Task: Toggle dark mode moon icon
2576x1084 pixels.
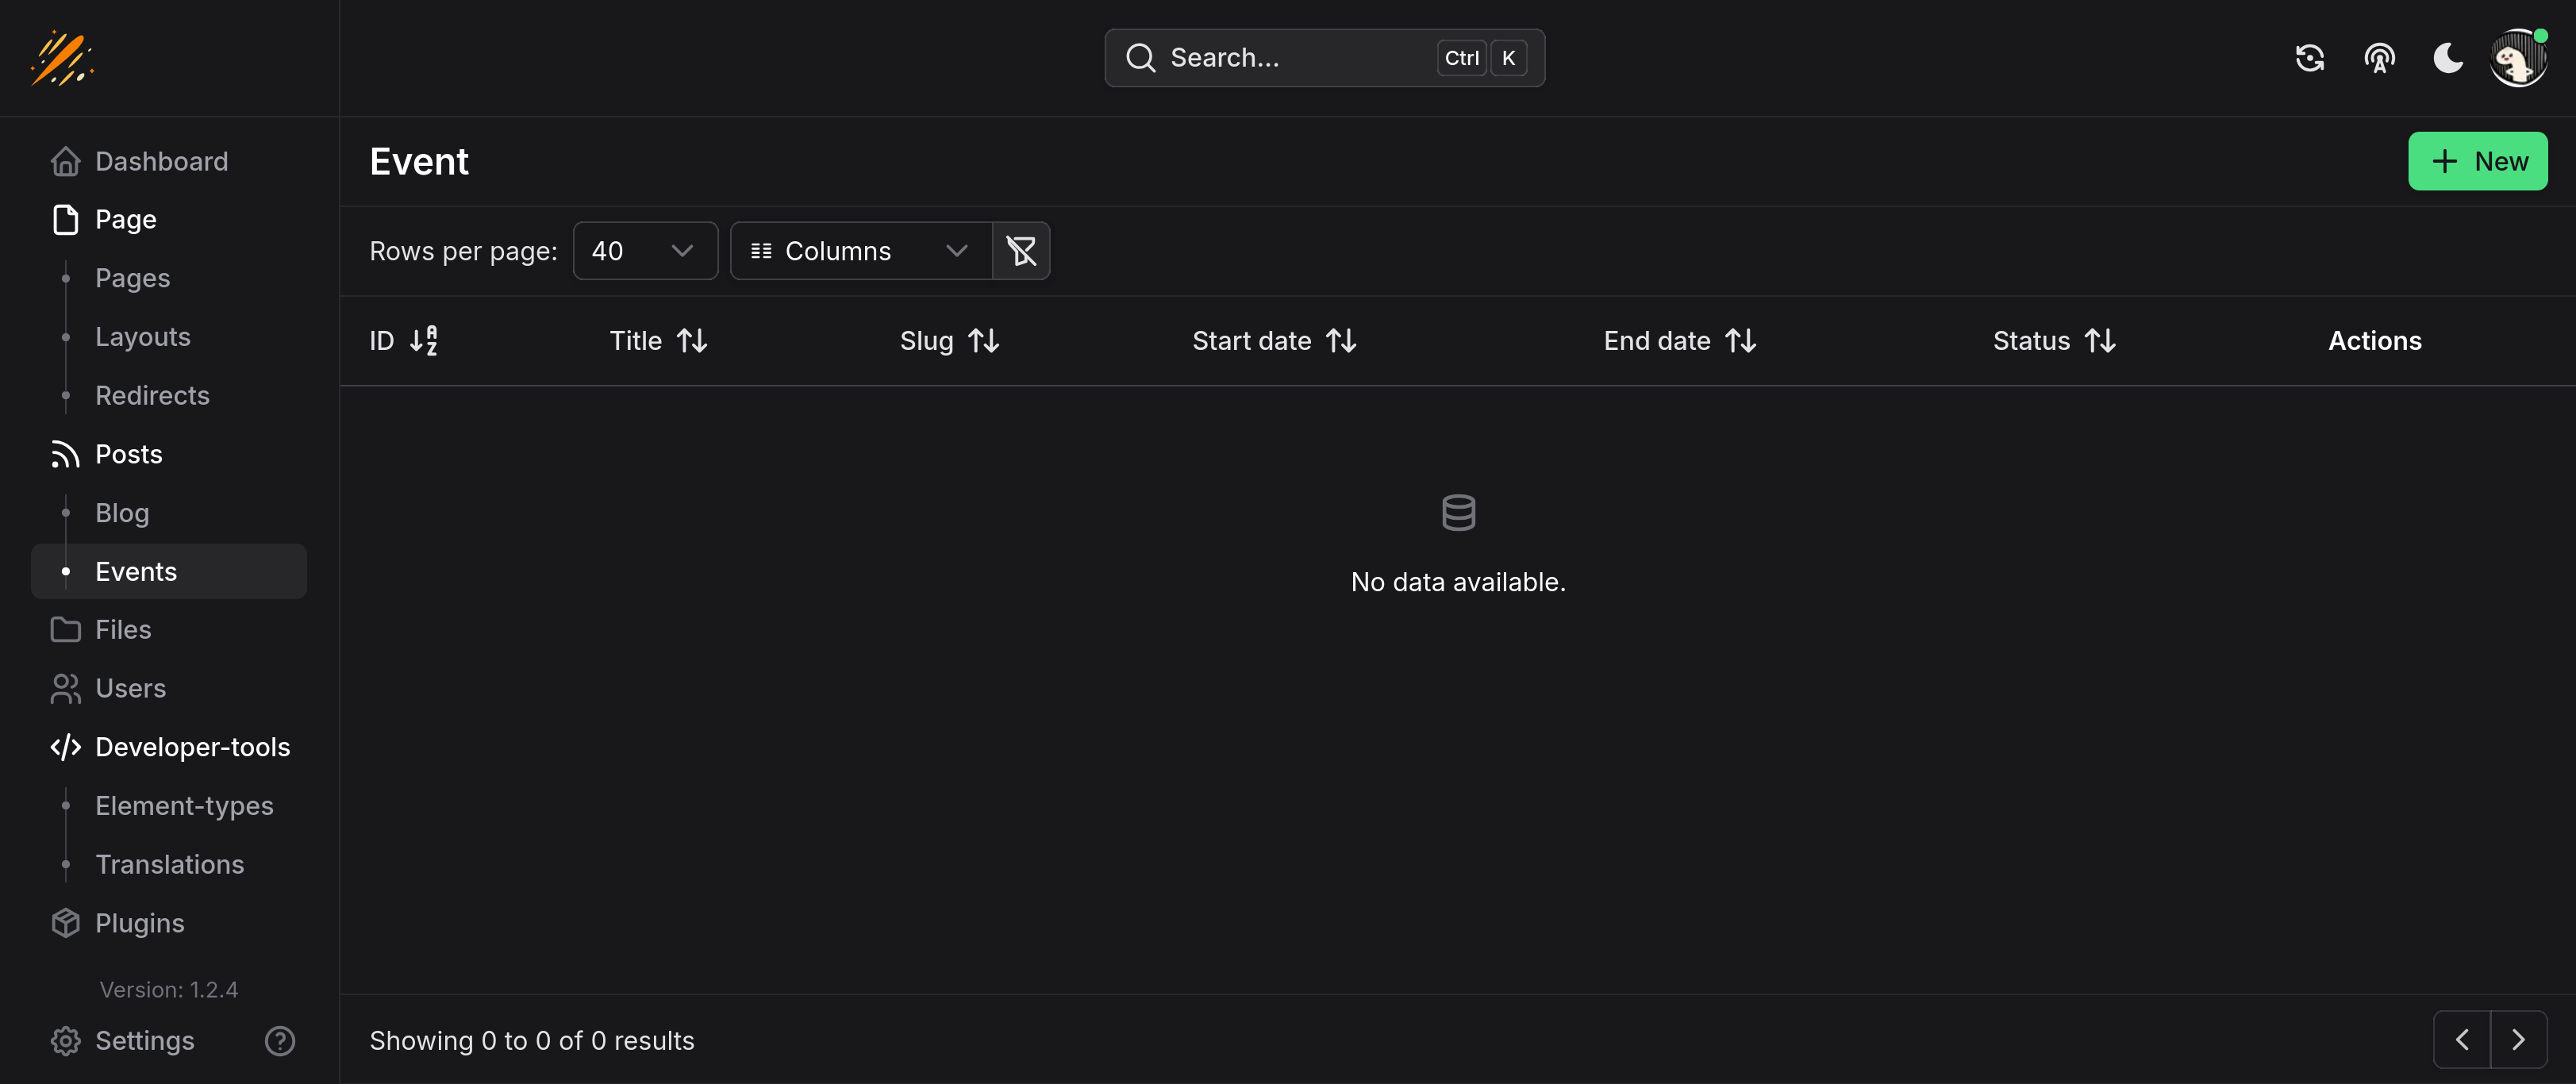Action: (2447, 58)
